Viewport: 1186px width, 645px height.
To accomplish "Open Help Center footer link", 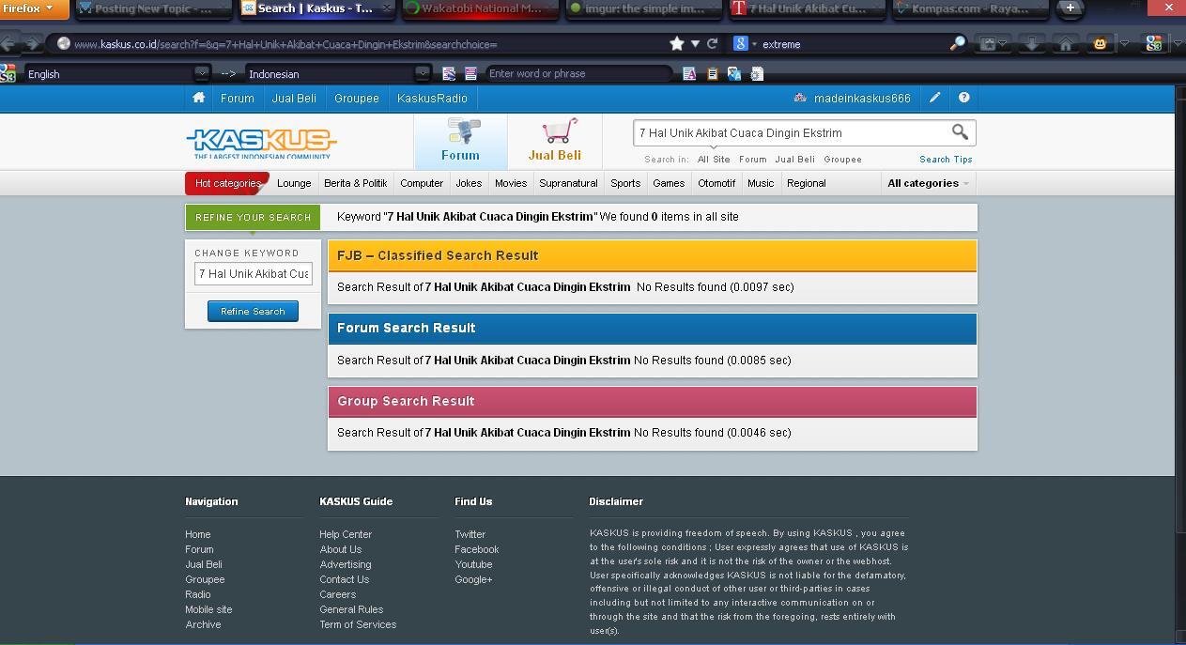I will [x=346, y=534].
